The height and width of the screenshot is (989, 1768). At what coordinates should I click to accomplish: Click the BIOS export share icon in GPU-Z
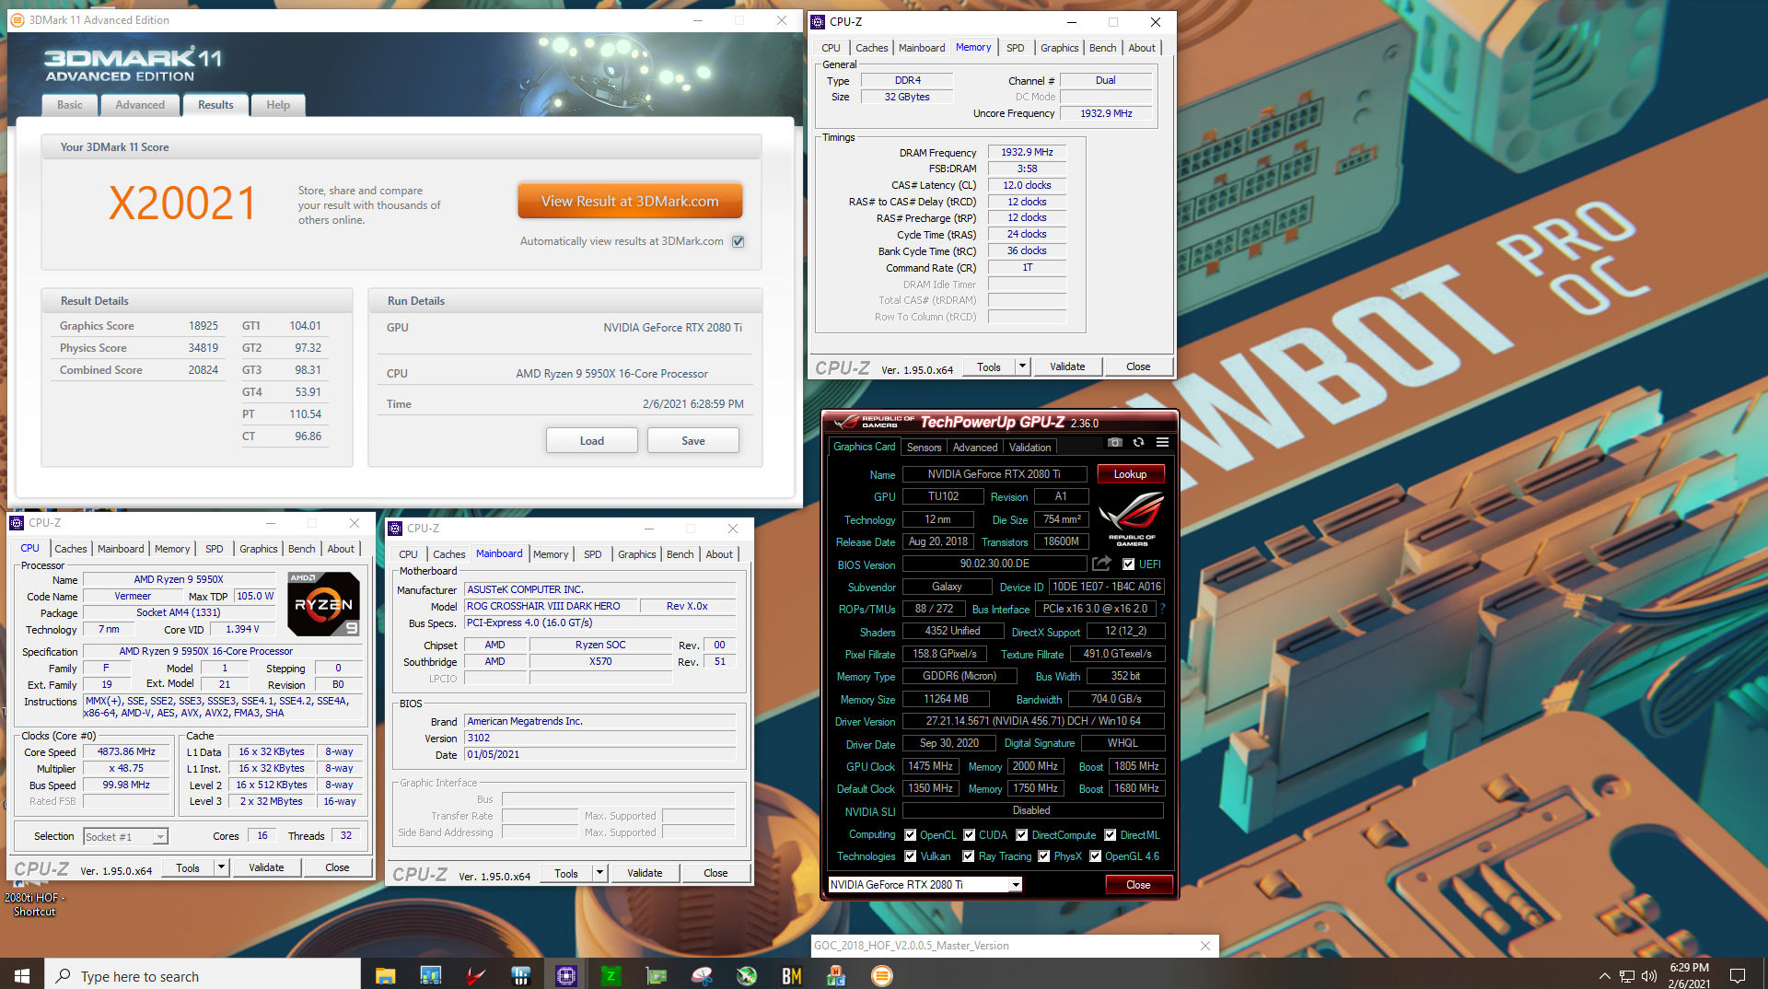click(x=1101, y=564)
